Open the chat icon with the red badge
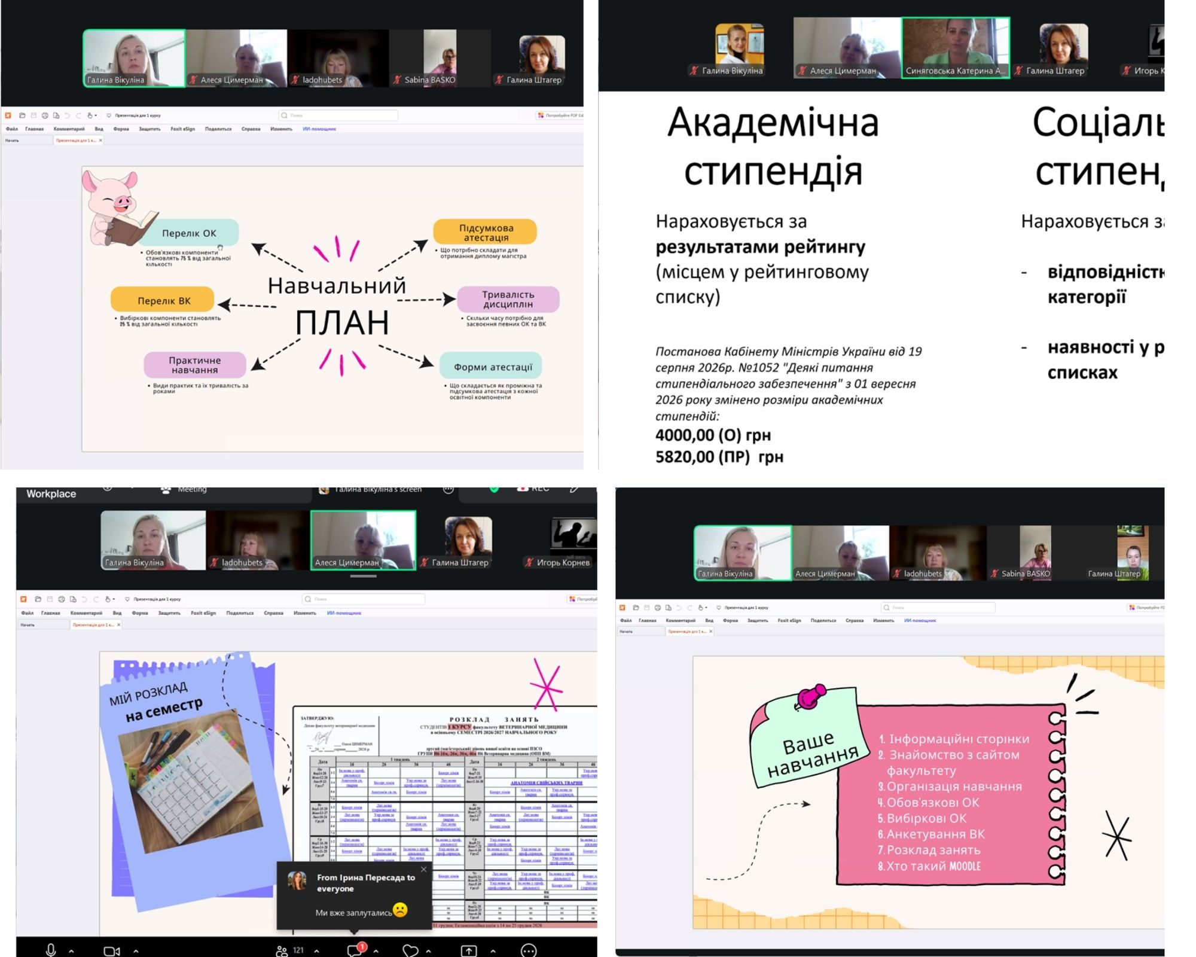The height and width of the screenshot is (957, 1196). coord(356,950)
